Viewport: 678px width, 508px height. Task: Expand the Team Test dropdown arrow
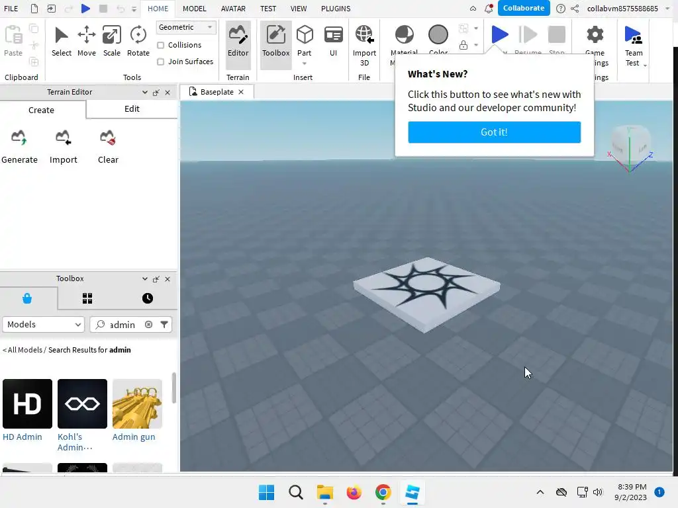click(x=645, y=65)
